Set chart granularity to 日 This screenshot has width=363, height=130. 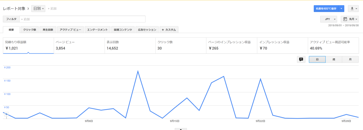pyautogui.click(x=317, y=60)
